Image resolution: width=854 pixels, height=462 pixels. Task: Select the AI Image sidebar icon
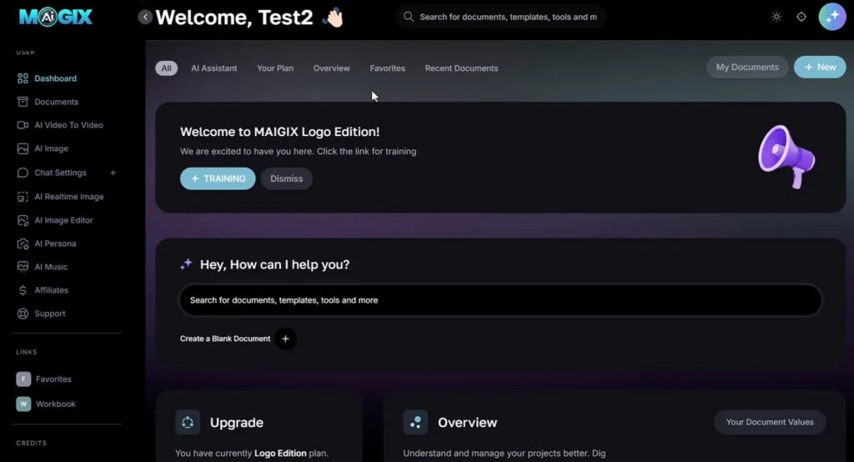click(x=23, y=148)
